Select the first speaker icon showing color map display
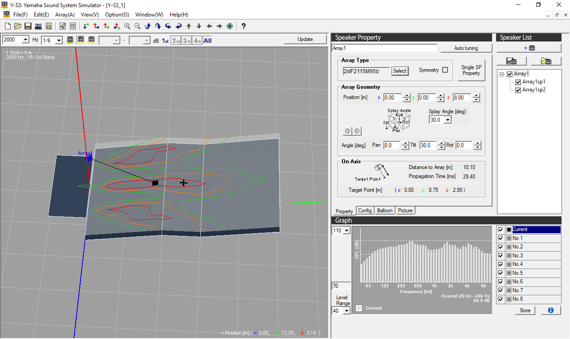The height and width of the screenshot is (339, 570). click(70, 40)
